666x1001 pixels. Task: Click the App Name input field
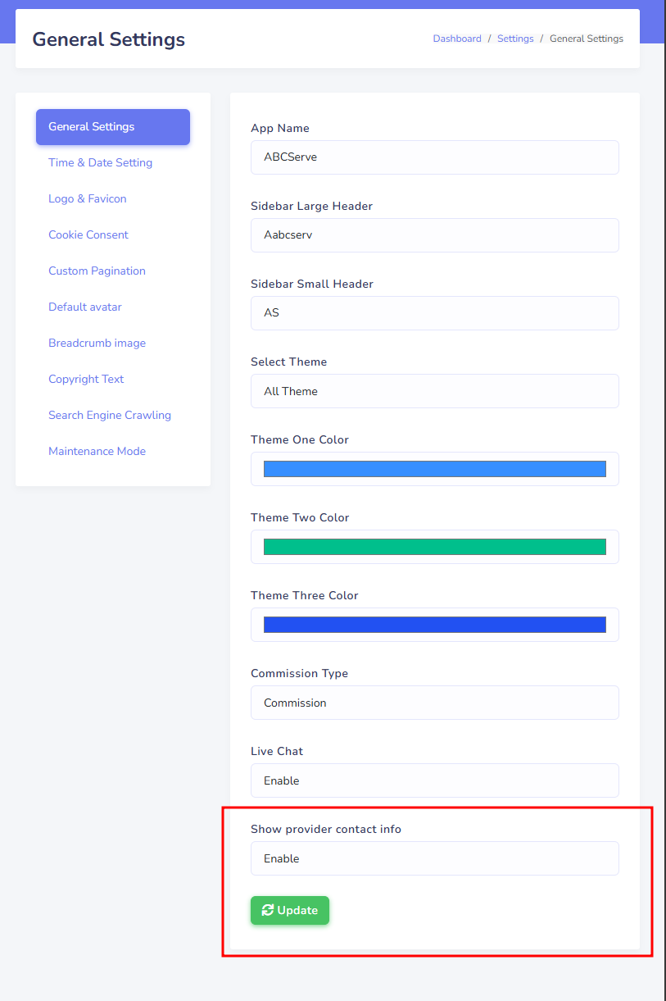pos(434,157)
